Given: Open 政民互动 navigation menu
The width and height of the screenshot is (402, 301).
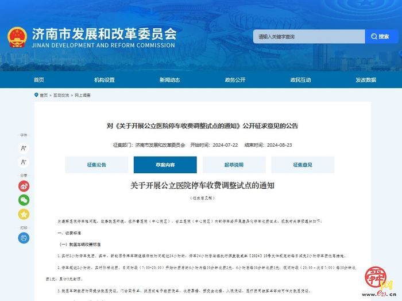Looking at the screenshot, I should pyautogui.click(x=300, y=80).
